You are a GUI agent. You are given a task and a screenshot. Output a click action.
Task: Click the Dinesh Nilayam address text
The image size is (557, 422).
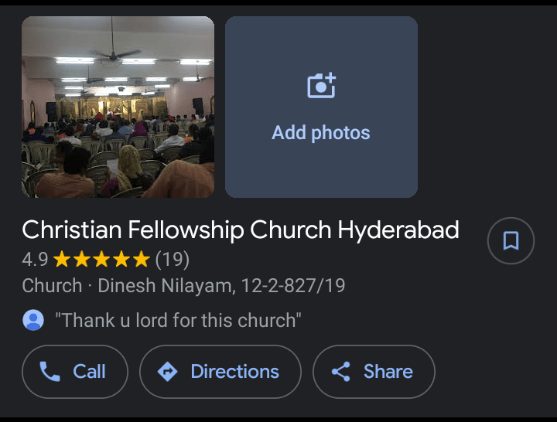(x=221, y=286)
